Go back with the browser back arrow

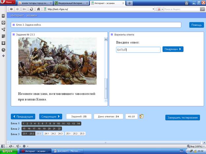pos(12,9)
